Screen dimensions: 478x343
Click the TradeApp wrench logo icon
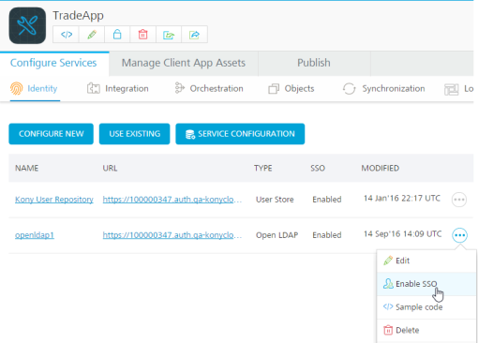point(27,25)
